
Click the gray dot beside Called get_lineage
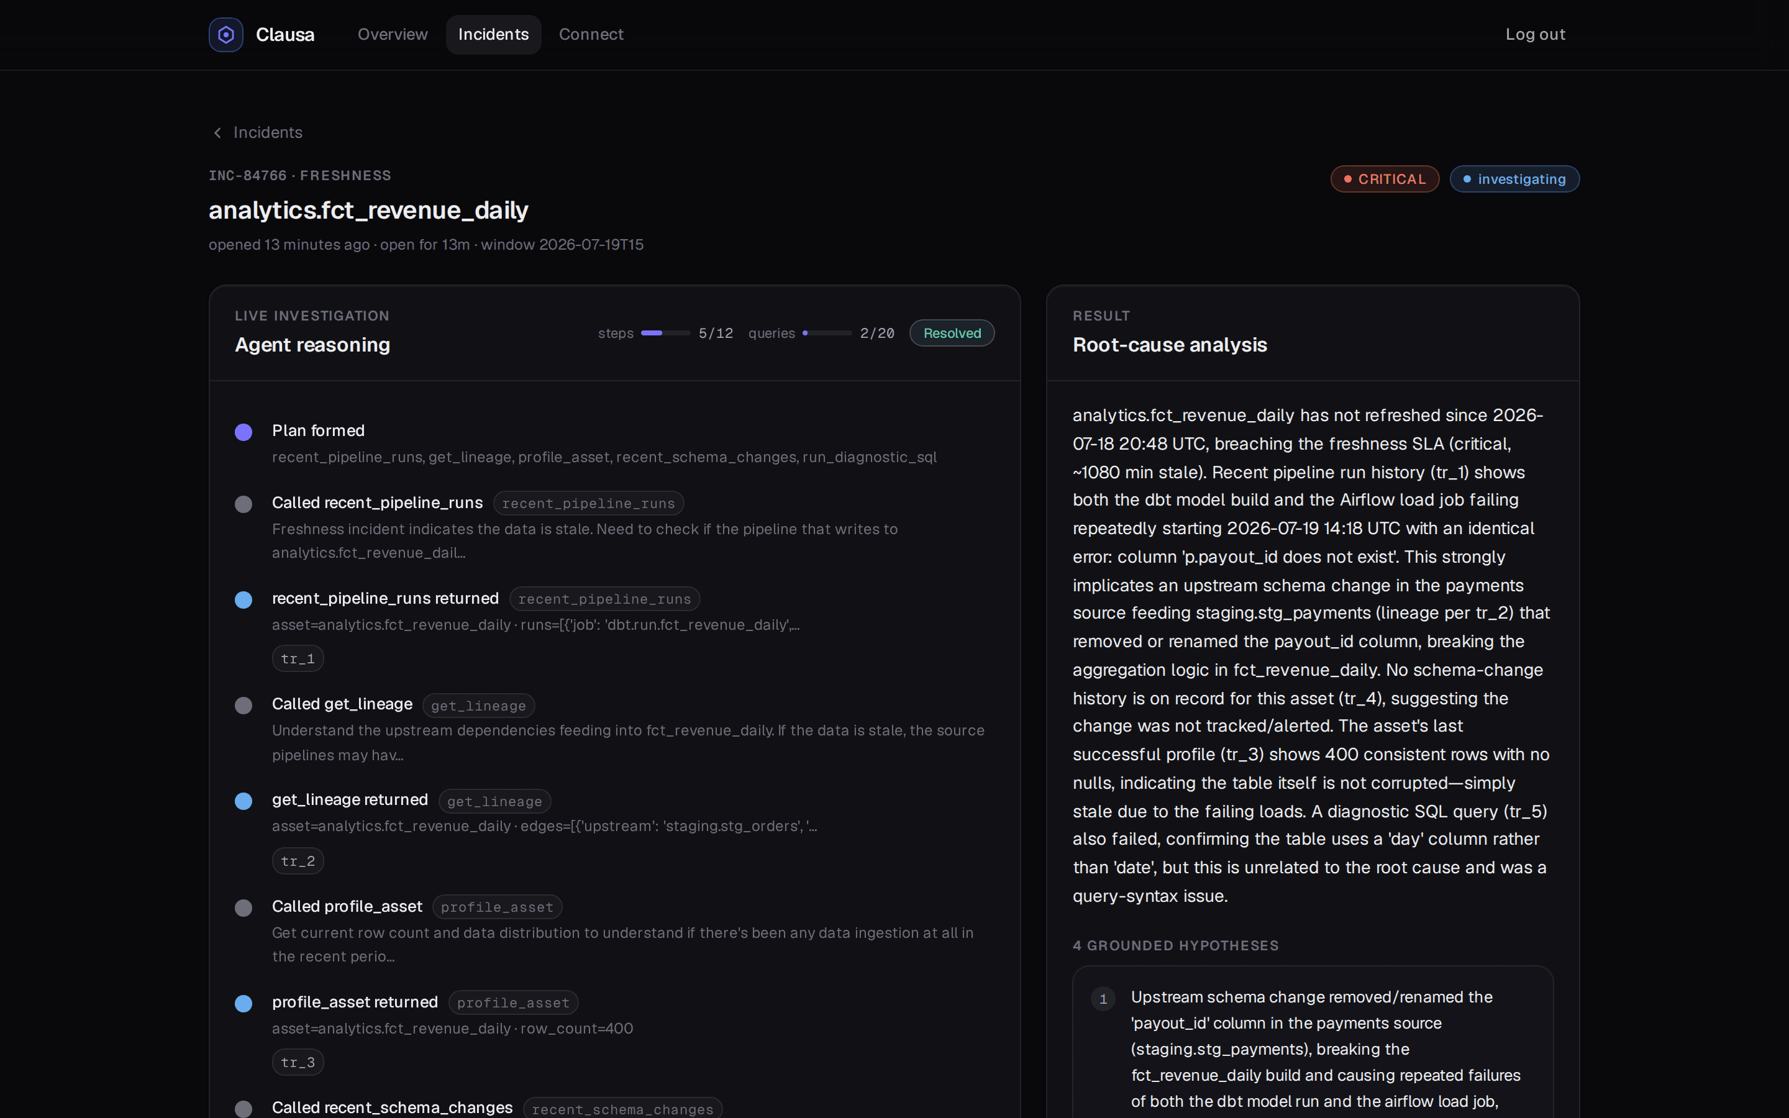click(x=244, y=706)
